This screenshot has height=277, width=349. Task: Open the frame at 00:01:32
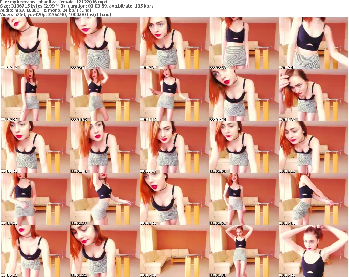(x=314, y=95)
